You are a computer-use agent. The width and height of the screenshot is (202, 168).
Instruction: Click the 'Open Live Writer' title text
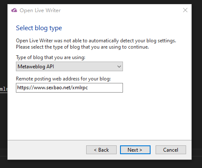40,10
